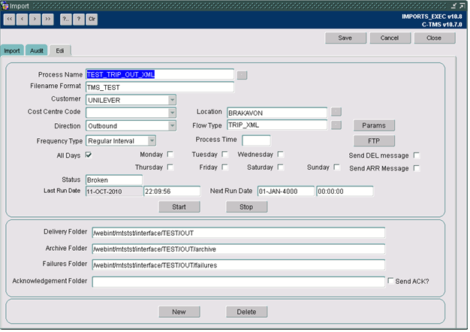470x332 pixels.
Task: Click the Cancel button
Action: [390, 38]
